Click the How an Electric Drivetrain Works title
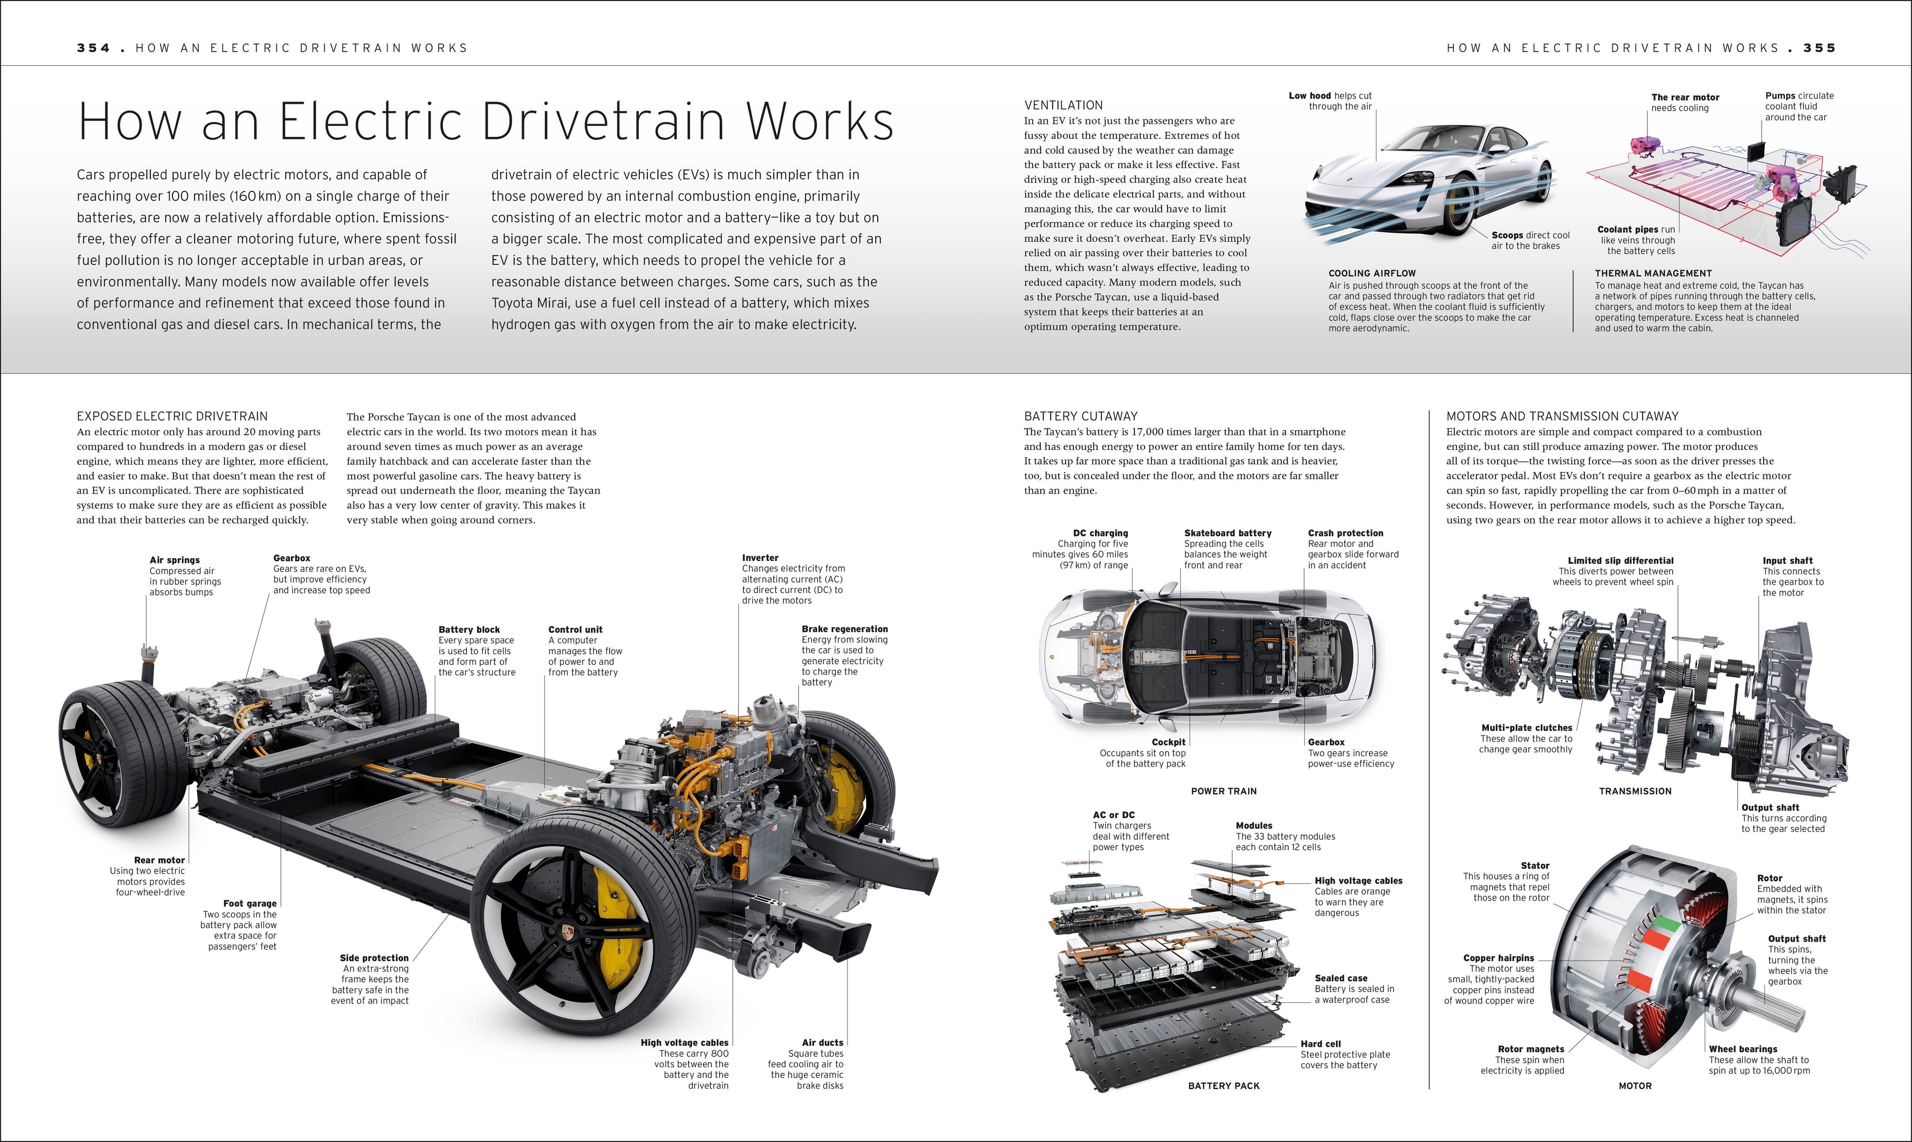Screen dimensions: 1912x1142 [485, 119]
